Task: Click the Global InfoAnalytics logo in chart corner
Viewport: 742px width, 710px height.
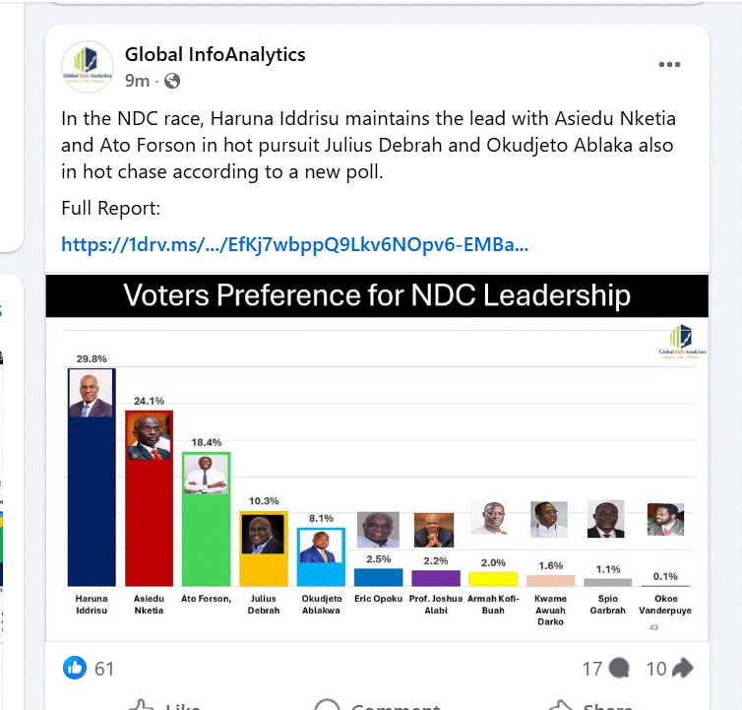Action: pyautogui.click(x=682, y=341)
